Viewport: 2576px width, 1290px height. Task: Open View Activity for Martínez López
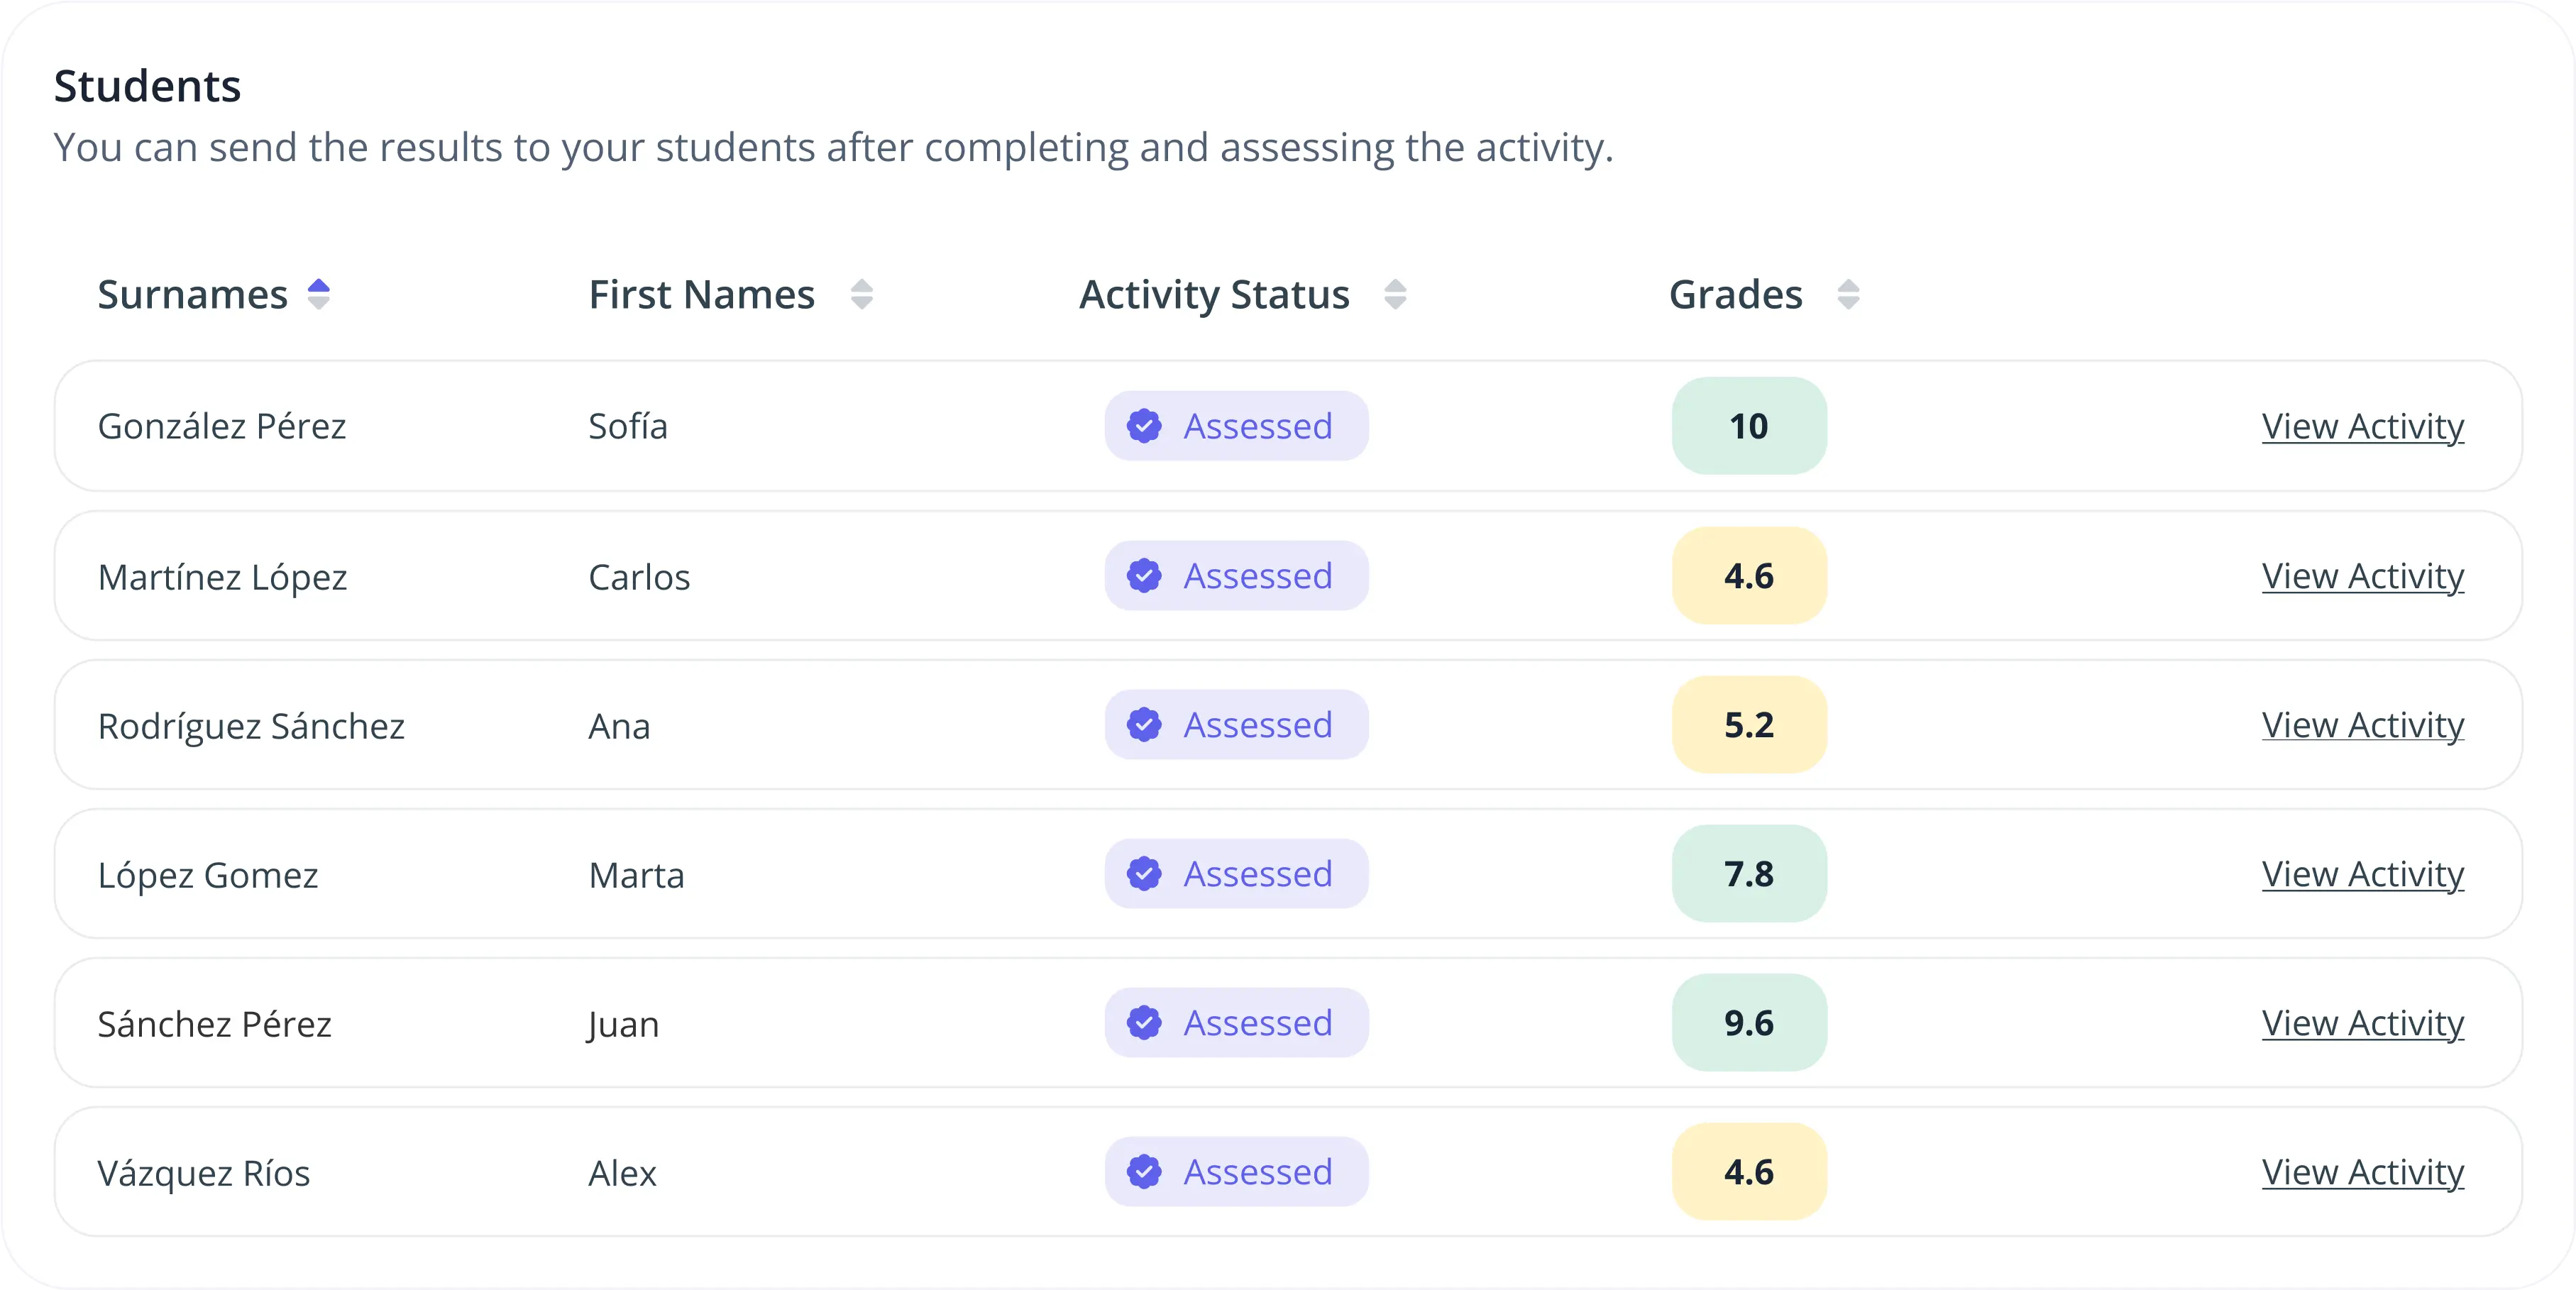click(x=2362, y=576)
